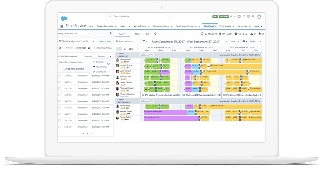Screen dimensions: 325x178
Task: Open the Gantt calendar date dropdown
Action: pos(245,41)
